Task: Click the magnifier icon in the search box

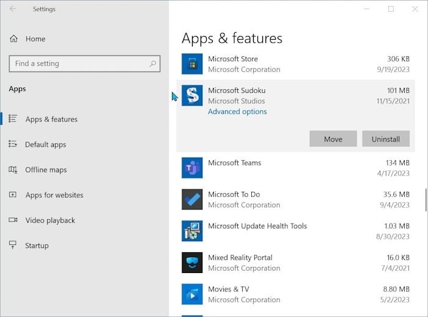Action: [x=153, y=64]
